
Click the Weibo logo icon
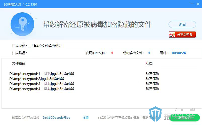(x=172, y=35)
